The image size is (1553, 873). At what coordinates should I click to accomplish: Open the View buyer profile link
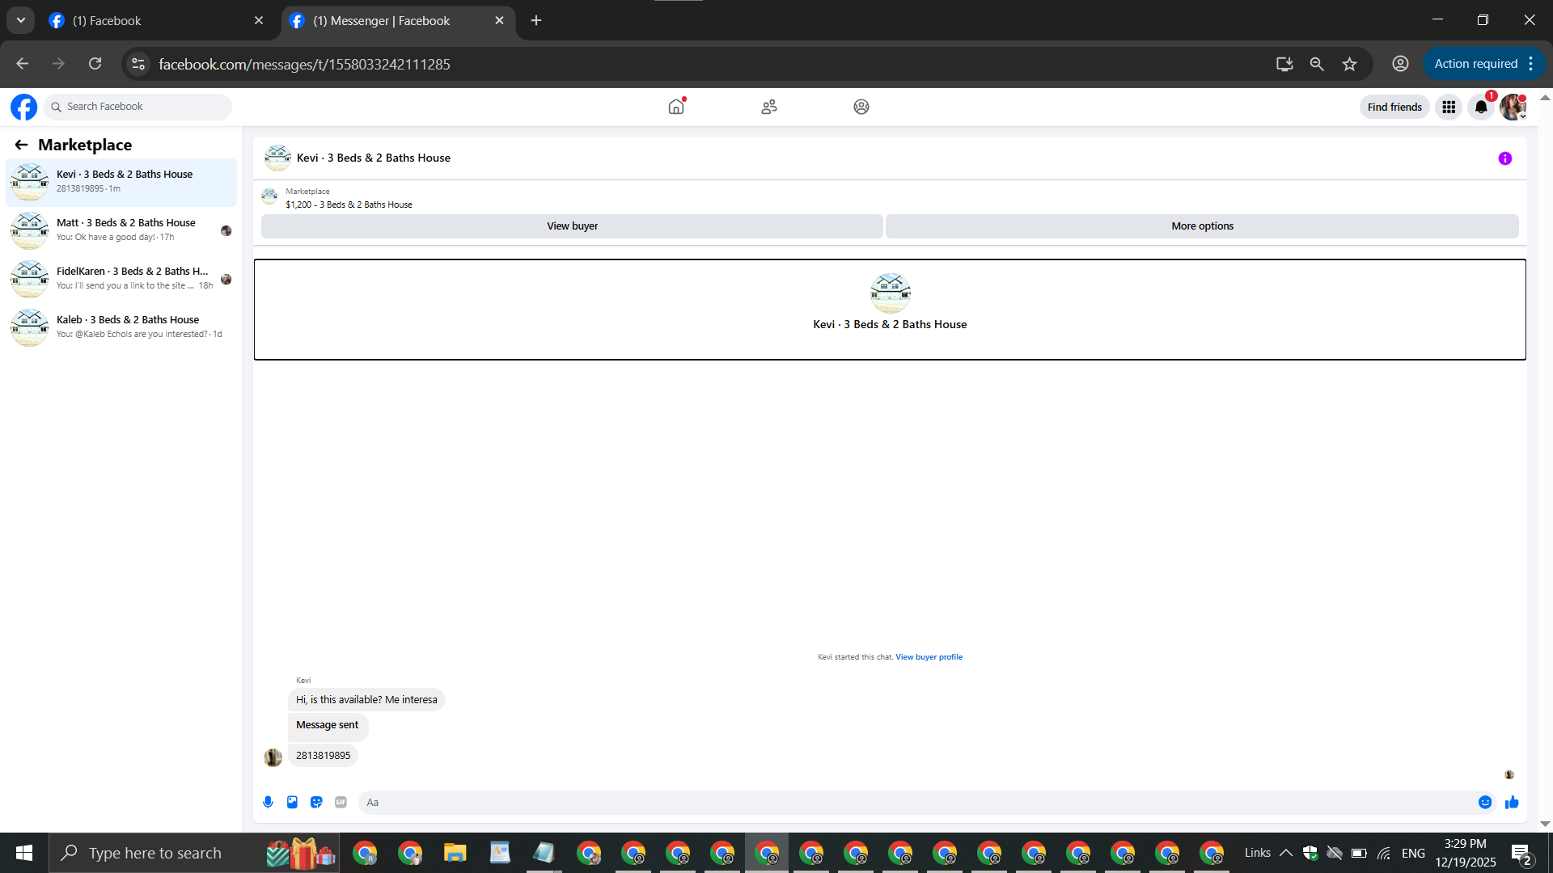coord(929,657)
